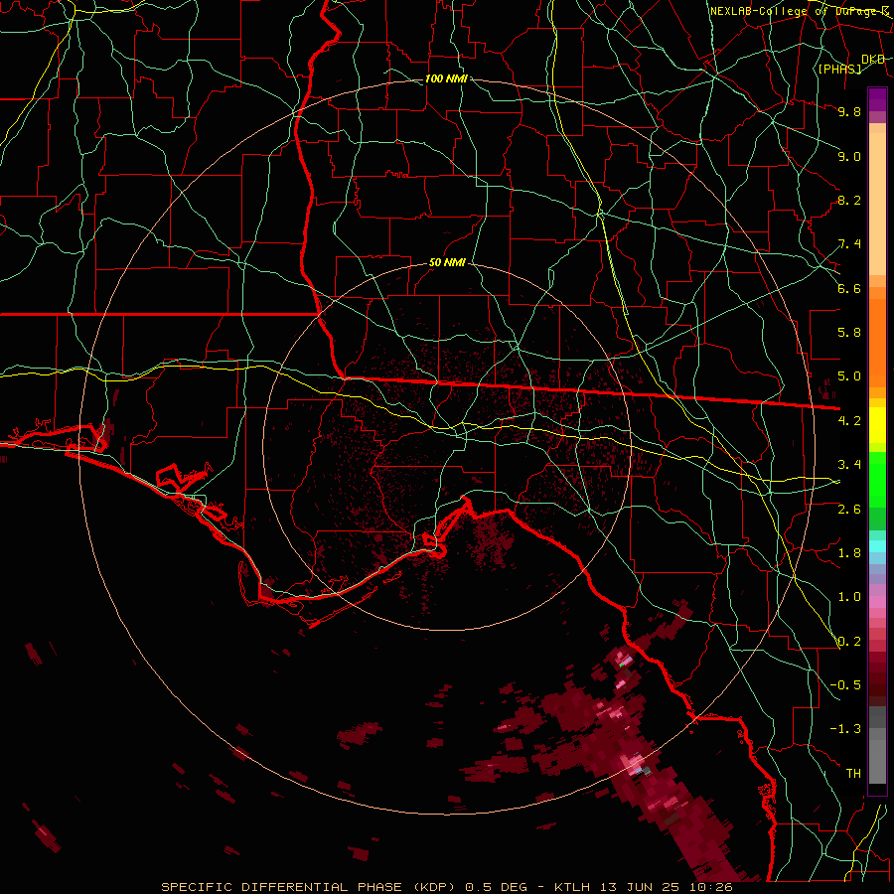This screenshot has height=894, width=894.
Task: Click the 5.8 legend value
Action: tap(849, 333)
